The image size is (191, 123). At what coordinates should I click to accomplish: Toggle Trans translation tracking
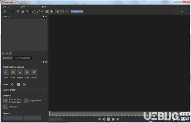click(6, 72)
